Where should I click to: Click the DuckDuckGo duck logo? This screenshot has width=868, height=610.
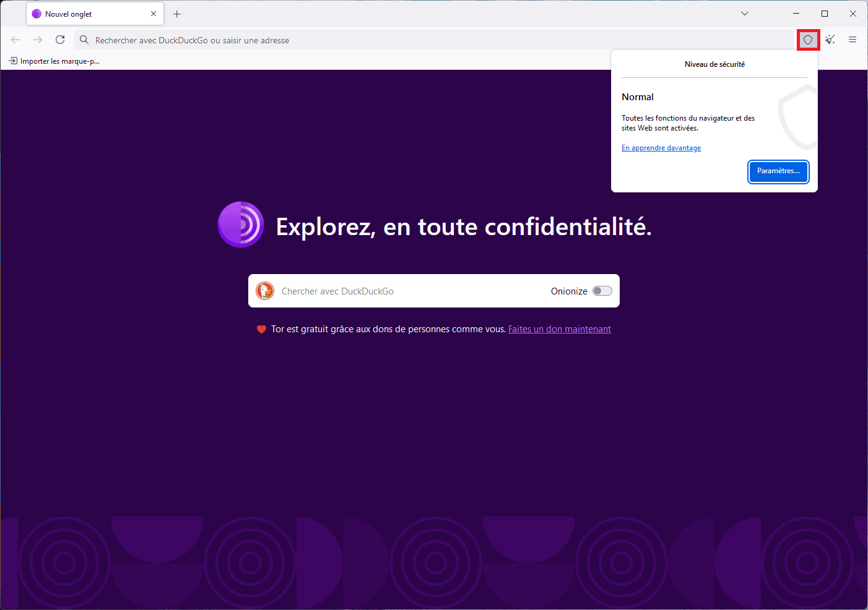click(265, 291)
